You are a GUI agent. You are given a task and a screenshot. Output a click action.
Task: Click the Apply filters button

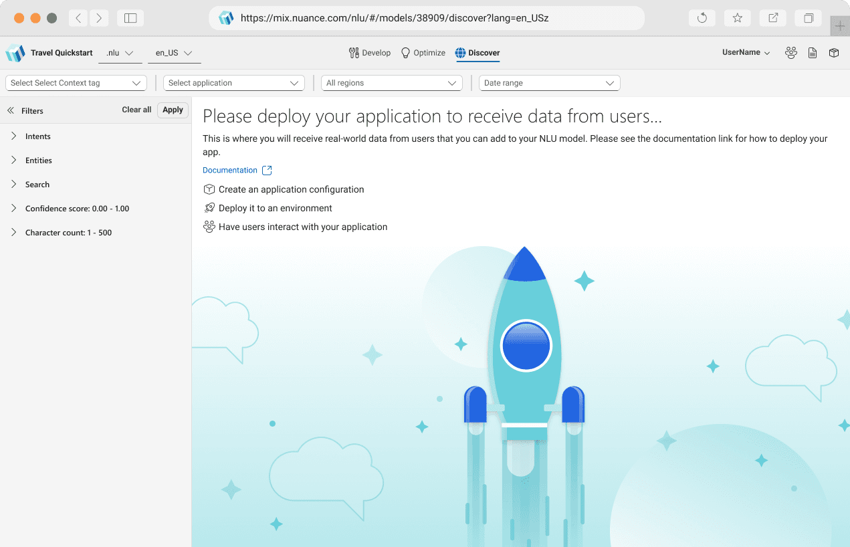[x=173, y=110]
